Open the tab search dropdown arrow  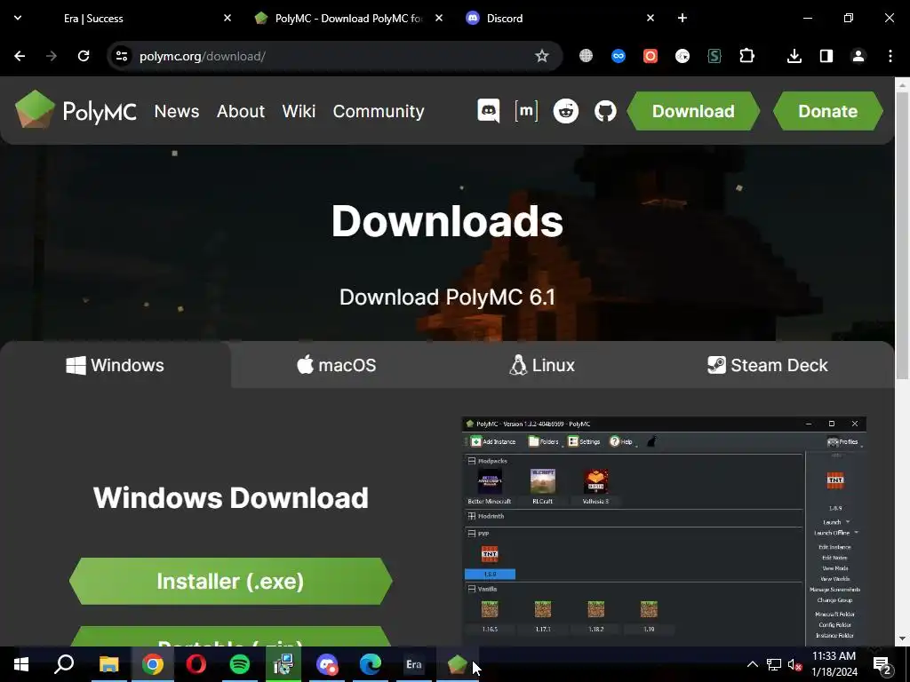tap(18, 18)
